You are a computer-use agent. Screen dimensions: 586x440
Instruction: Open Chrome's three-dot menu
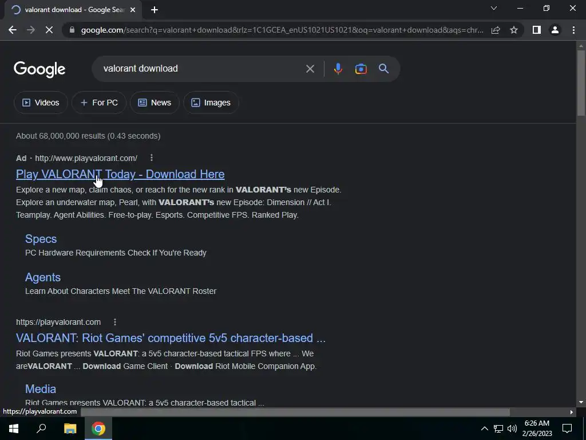point(573,30)
